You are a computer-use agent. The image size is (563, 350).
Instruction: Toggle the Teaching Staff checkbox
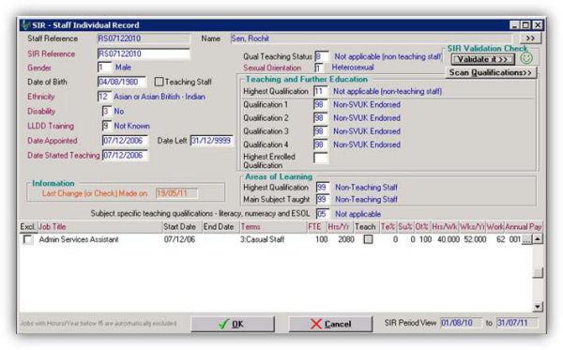159,82
